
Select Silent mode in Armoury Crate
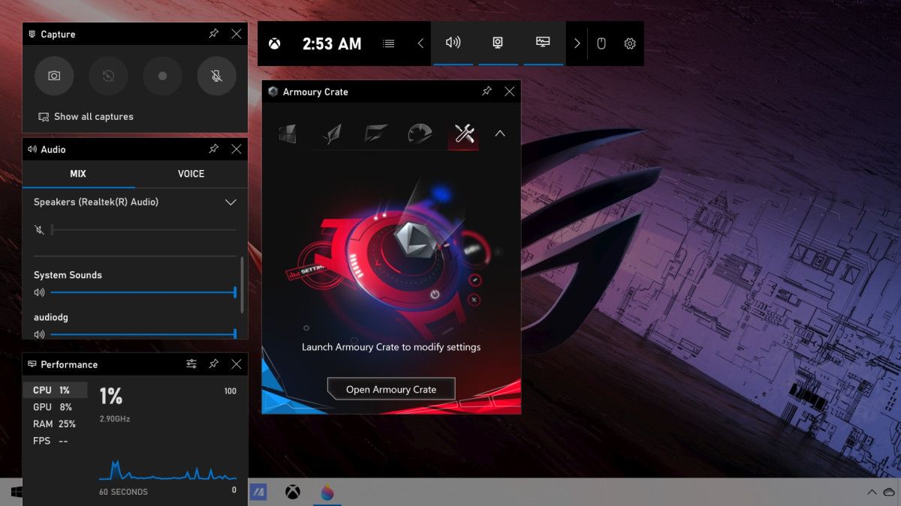click(332, 133)
